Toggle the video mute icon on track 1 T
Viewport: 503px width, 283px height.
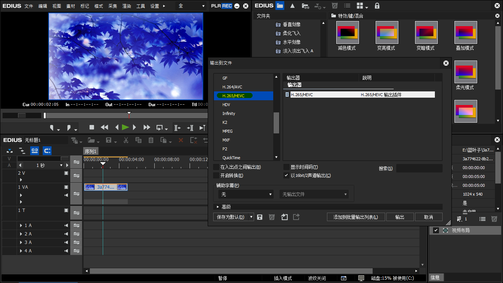click(66, 210)
